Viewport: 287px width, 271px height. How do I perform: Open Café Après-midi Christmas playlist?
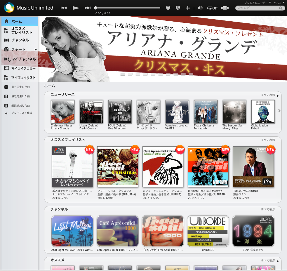click(163, 167)
